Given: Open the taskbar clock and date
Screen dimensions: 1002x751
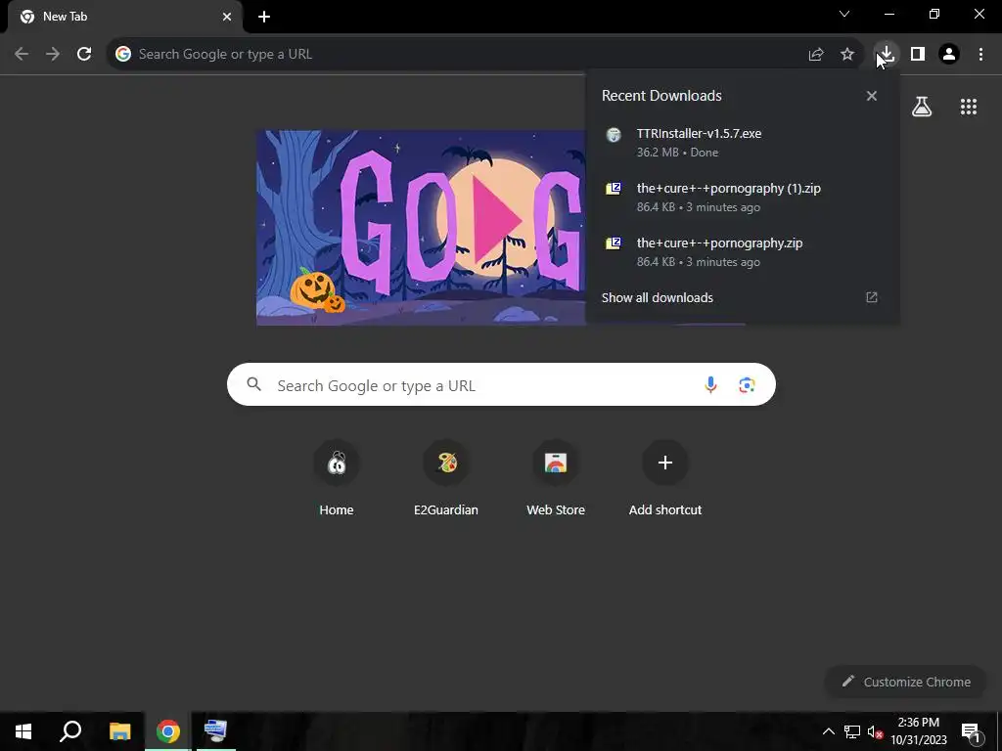Looking at the screenshot, I should point(918,731).
